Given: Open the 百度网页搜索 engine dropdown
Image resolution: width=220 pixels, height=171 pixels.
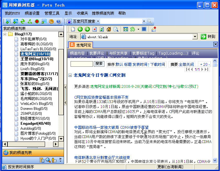Looking at the screenshot, I should 98,21.
